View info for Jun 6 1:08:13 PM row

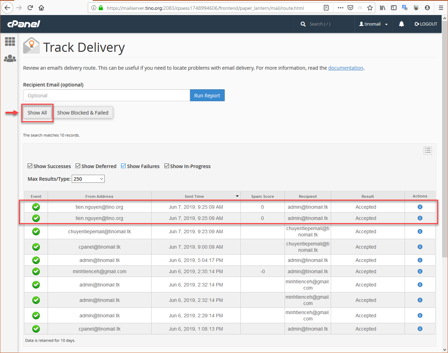tap(420, 329)
